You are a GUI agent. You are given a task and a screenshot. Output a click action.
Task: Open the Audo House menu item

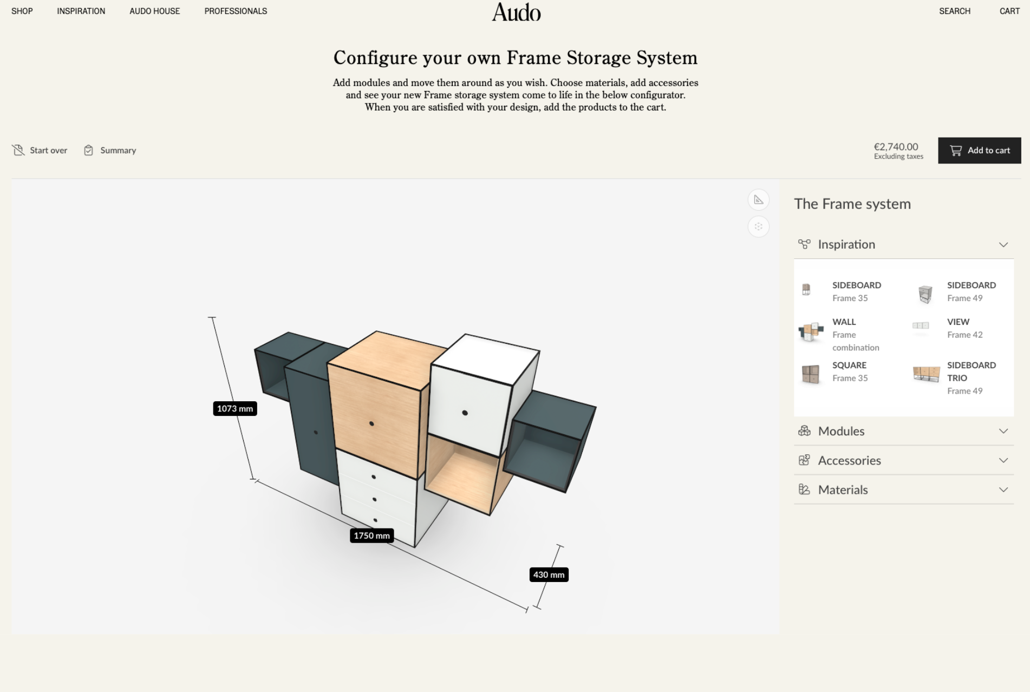(x=154, y=11)
